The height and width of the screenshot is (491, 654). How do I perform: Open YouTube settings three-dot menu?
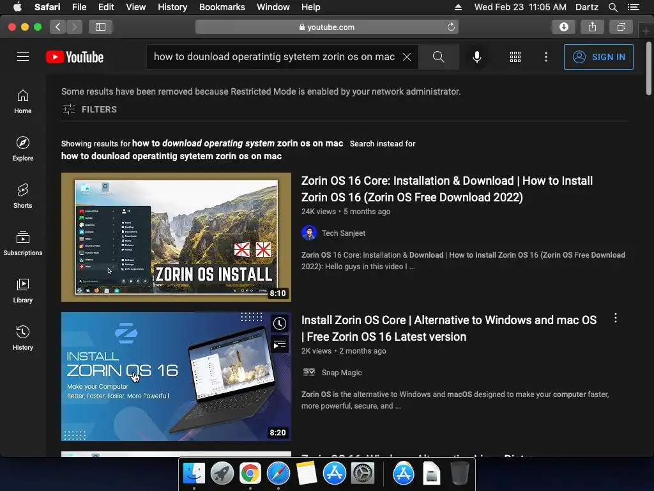(545, 57)
